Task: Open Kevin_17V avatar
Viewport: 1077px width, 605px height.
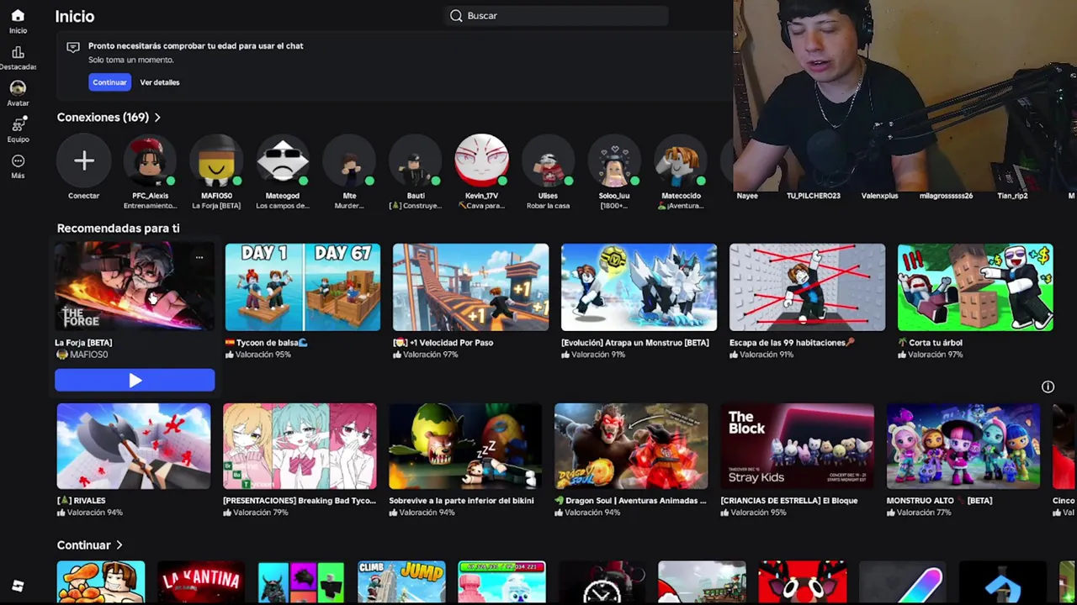Action: 481,160
